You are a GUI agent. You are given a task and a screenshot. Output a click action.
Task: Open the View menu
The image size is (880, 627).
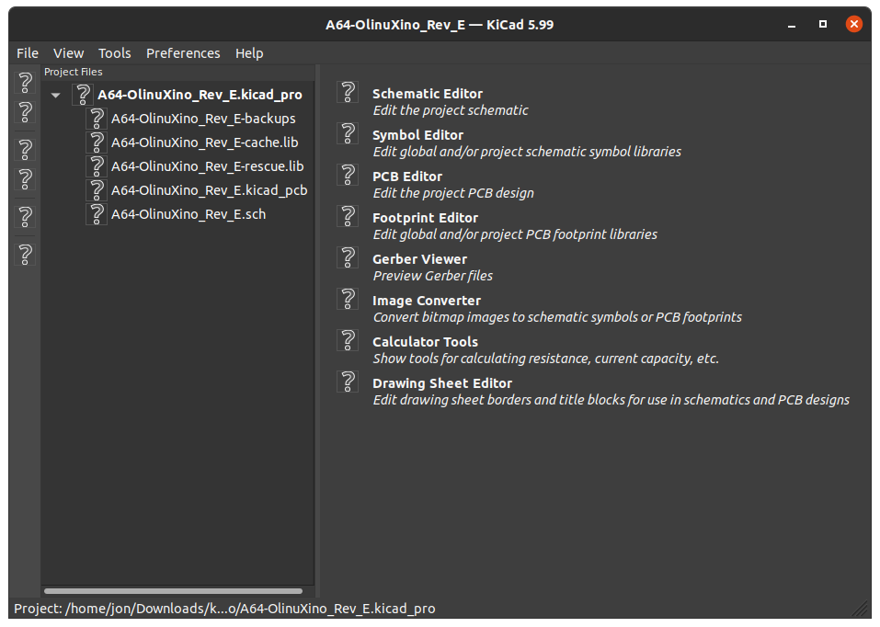(68, 53)
